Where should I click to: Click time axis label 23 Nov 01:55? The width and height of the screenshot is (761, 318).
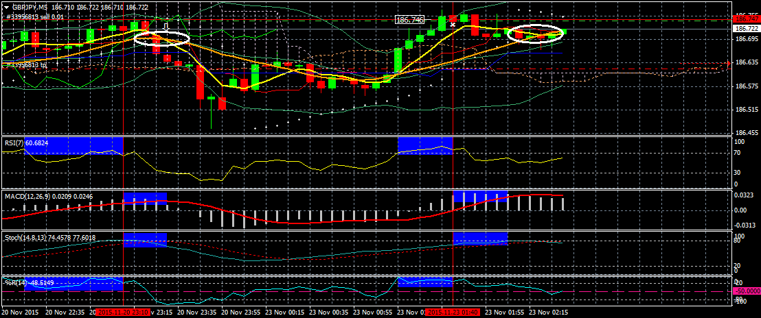(x=506, y=313)
